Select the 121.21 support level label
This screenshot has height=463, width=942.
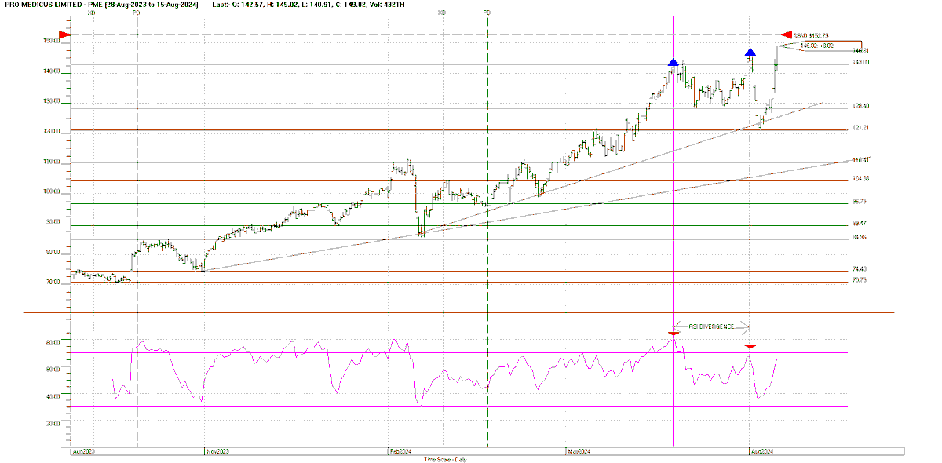tap(860, 127)
